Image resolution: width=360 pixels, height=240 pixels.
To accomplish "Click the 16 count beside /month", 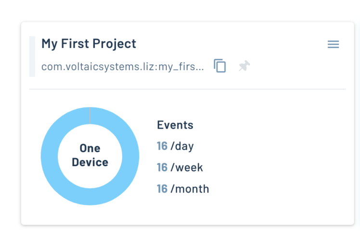I will 162,189.
